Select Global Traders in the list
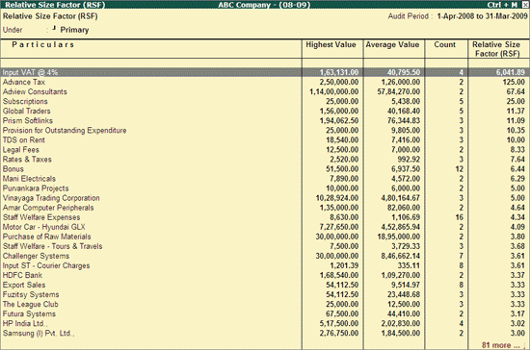 click(265, 111)
